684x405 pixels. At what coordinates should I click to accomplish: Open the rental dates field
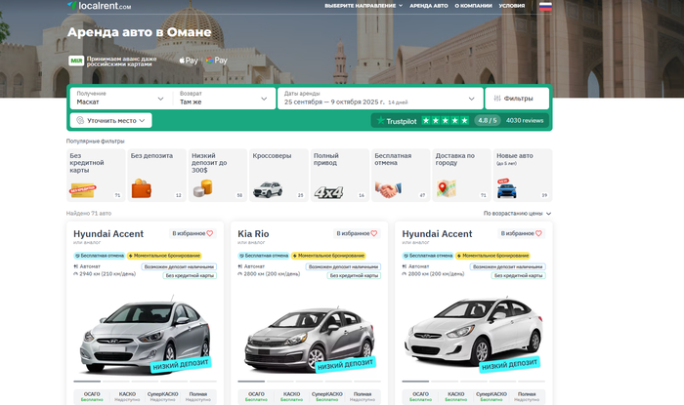pos(379,99)
